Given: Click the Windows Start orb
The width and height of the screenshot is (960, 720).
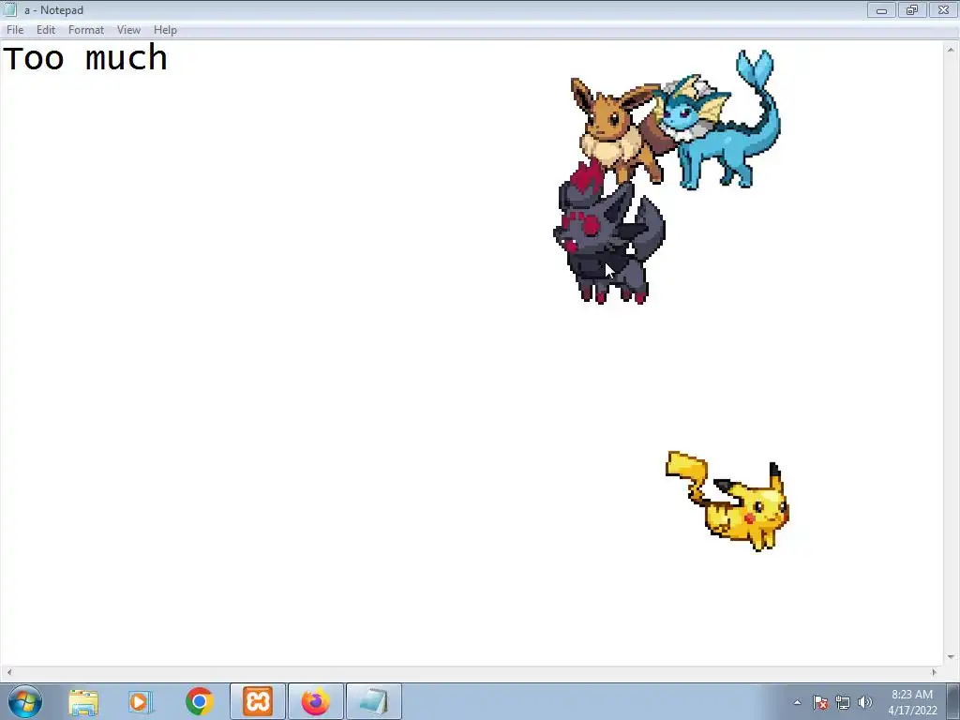Looking at the screenshot, I should 25,701.
